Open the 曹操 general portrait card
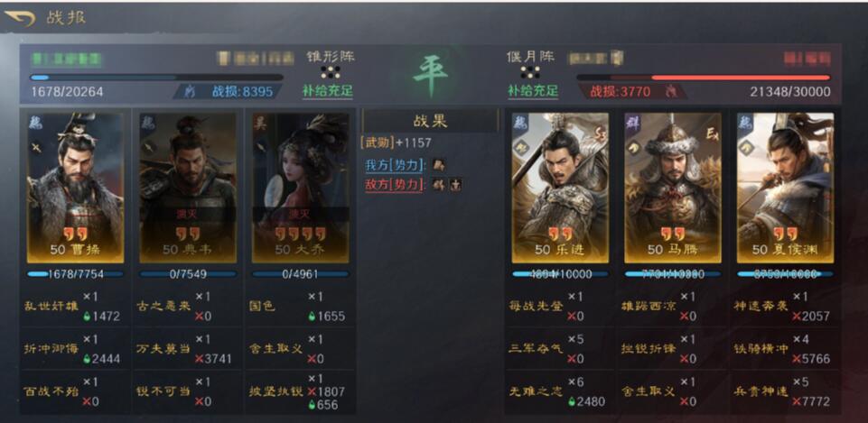The height and width of the screenshot is (423, 868). [75, 188]
